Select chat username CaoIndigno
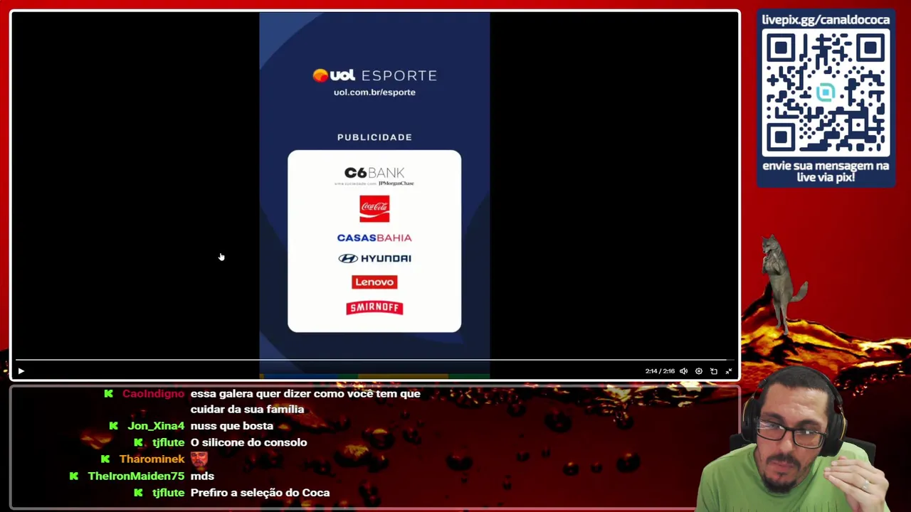The height and width of the screenshot is (512, 911). pos(153,394)
